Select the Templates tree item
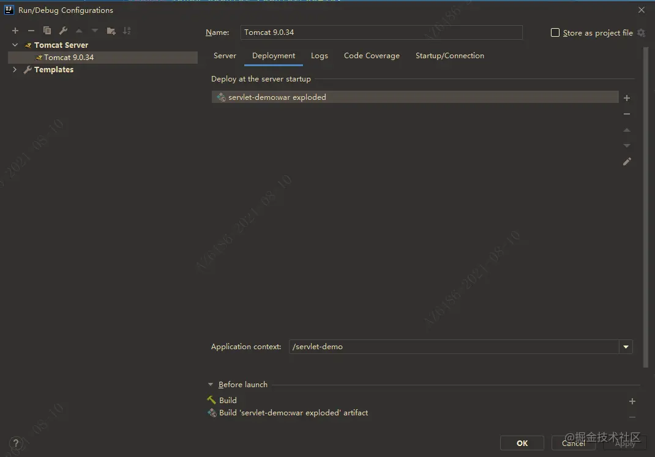655x457 pixels. click(x=53, y=69)
